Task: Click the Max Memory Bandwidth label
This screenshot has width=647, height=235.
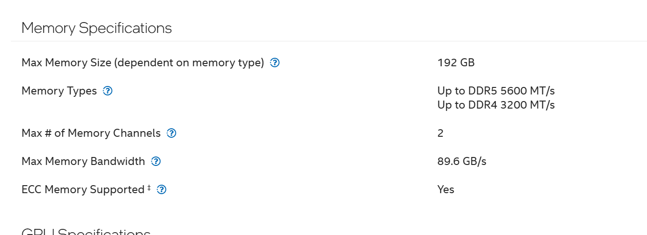Action: point(83,161)
